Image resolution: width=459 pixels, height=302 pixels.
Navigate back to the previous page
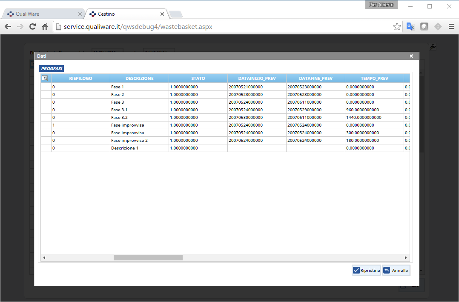pyautogui.click(x=8, y=27)
